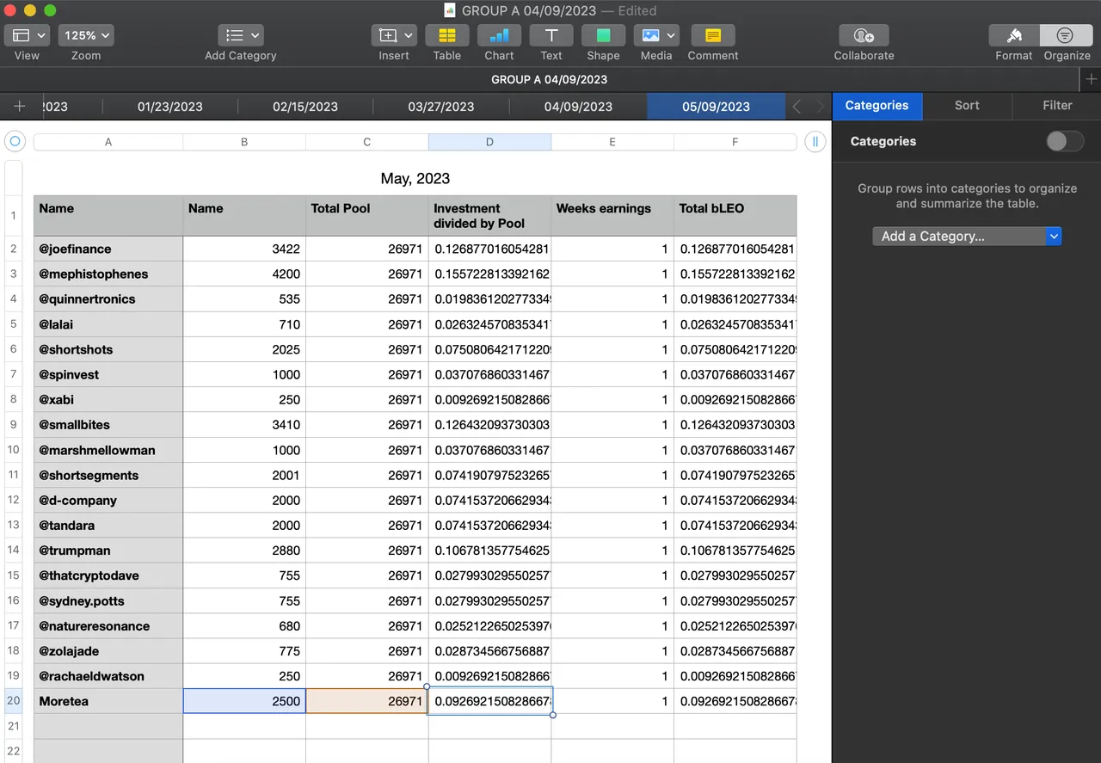Open the 02/15/2023 sheet tab
Viewport: 1101px width, 763px height.
tap(305, 107)
